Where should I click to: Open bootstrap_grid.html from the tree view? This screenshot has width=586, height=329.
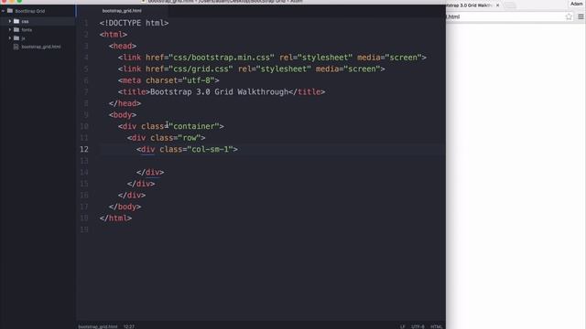click(41, 47)
